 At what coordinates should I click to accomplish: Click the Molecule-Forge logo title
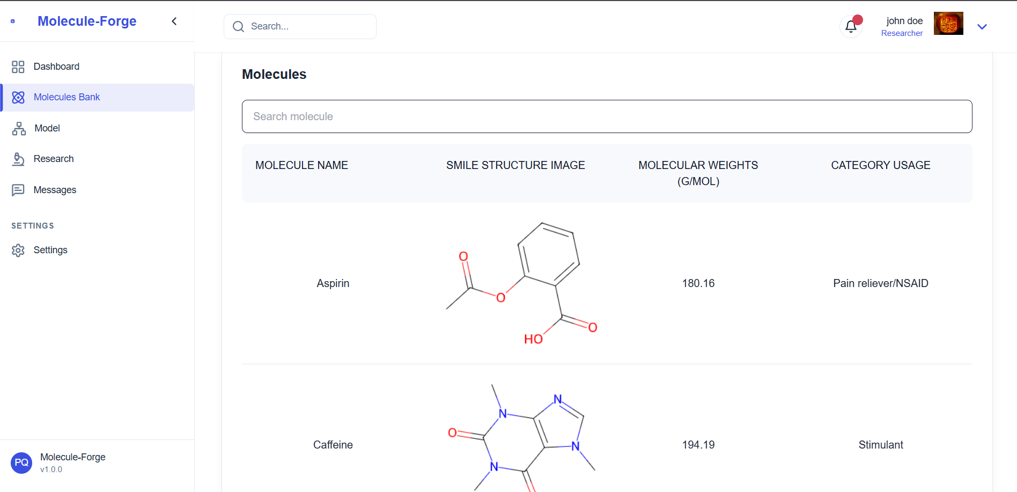click(x=87, y=21)
